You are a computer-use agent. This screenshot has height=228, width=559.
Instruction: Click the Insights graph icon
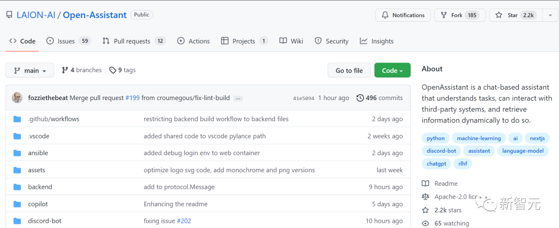click(364, 41)
